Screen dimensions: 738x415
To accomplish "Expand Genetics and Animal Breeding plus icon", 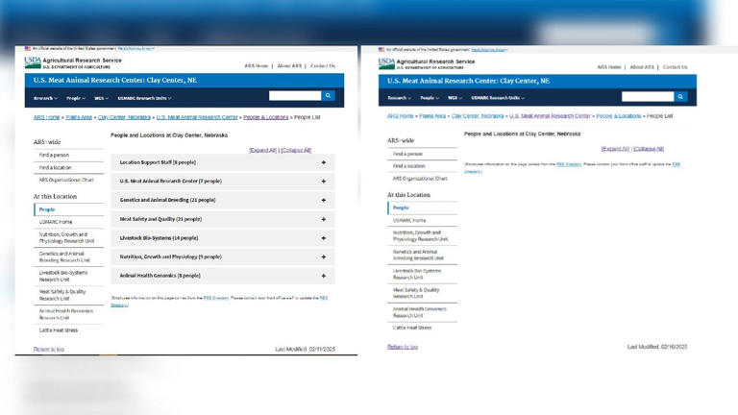I will [323, 200].
